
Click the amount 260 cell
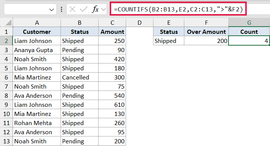[112, 123]
